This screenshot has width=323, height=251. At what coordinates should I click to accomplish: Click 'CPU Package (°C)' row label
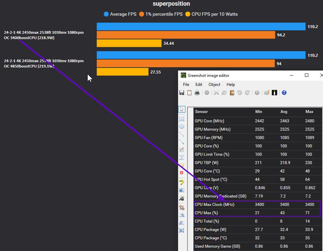coord(211,238)
